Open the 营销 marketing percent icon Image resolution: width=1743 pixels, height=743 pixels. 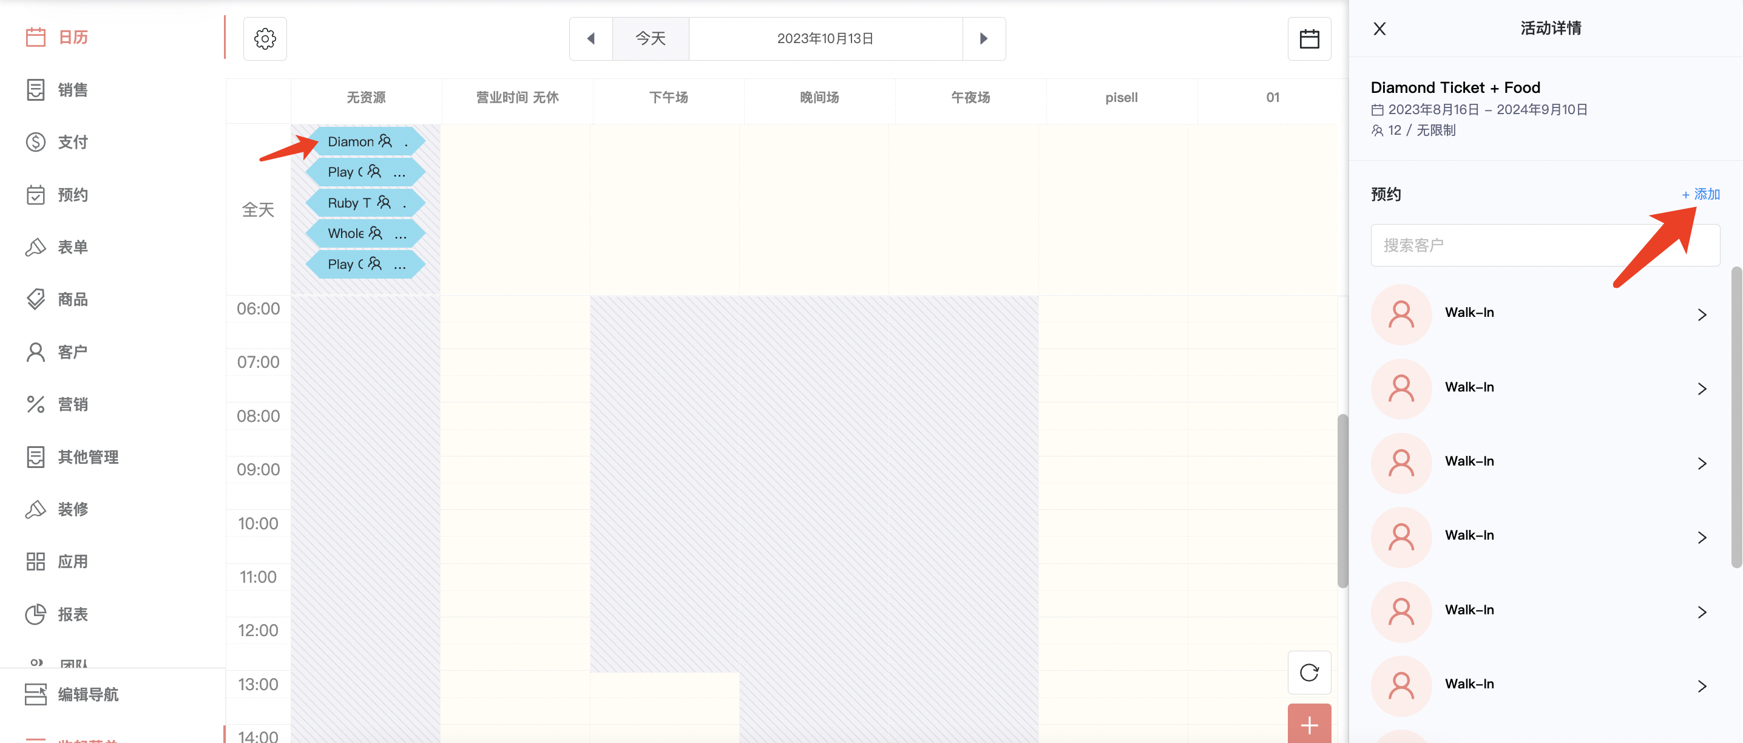pyautogui.click(x=35, y=404)
